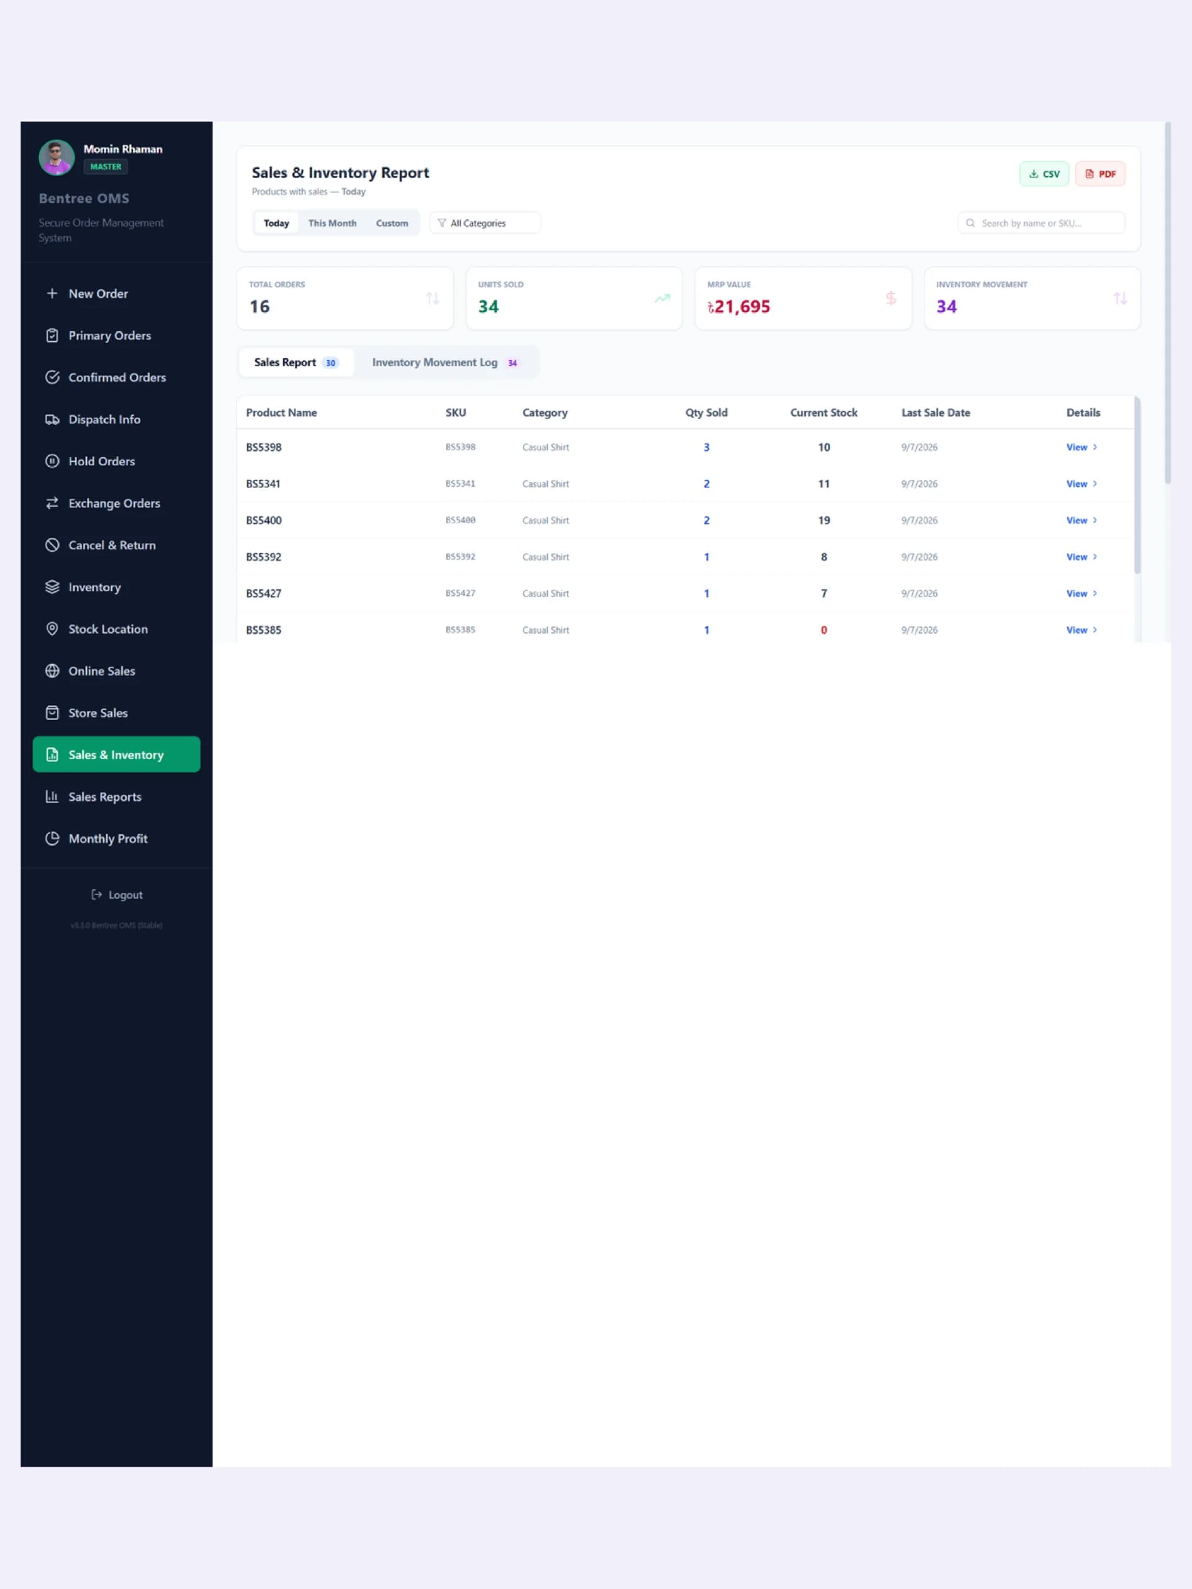Click View for BS5392

(x=1081, y=557)
